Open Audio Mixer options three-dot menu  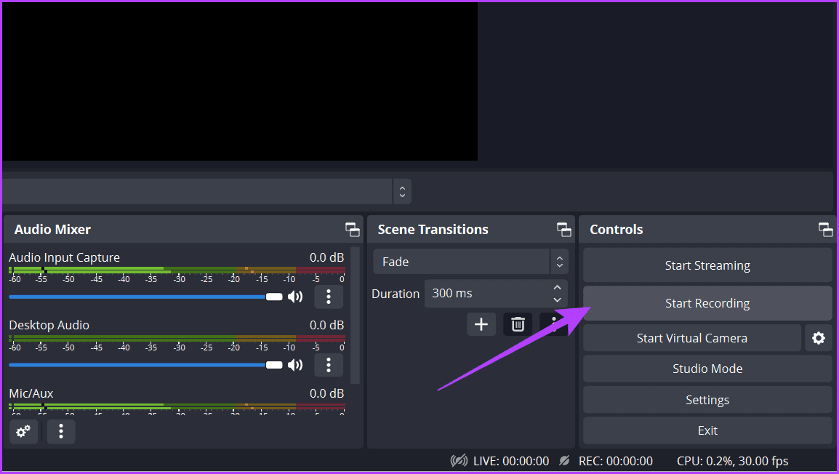[61, 431]
